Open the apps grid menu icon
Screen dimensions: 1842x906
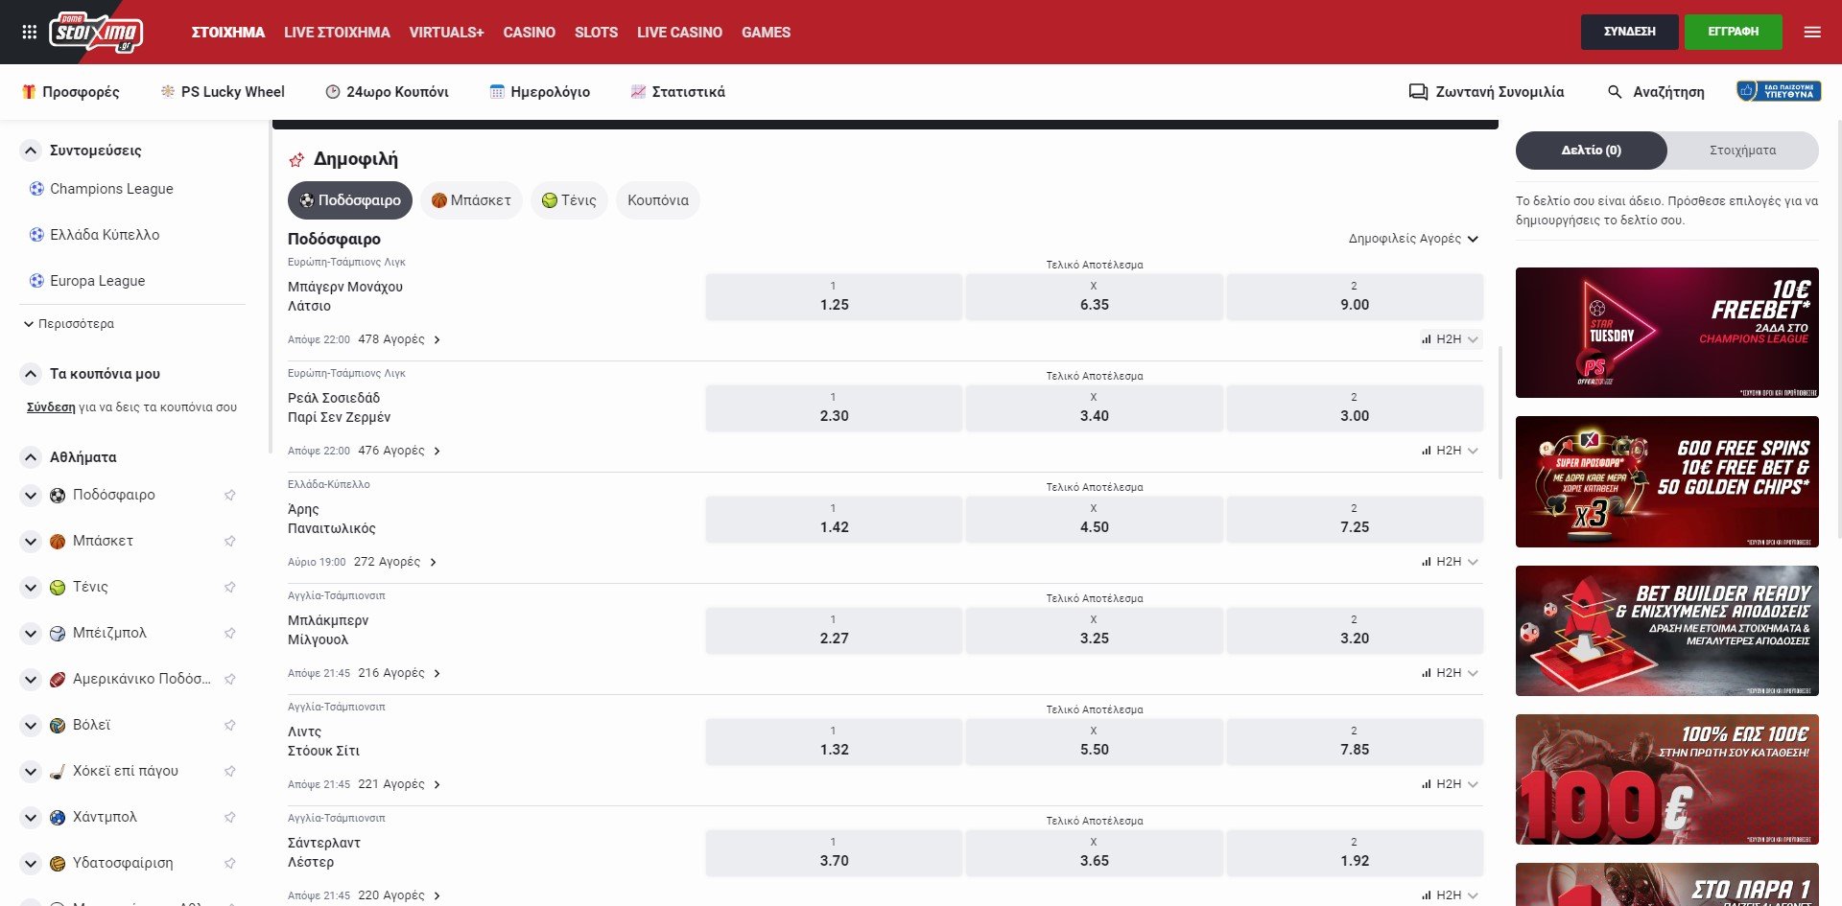(x=29, y=32)
